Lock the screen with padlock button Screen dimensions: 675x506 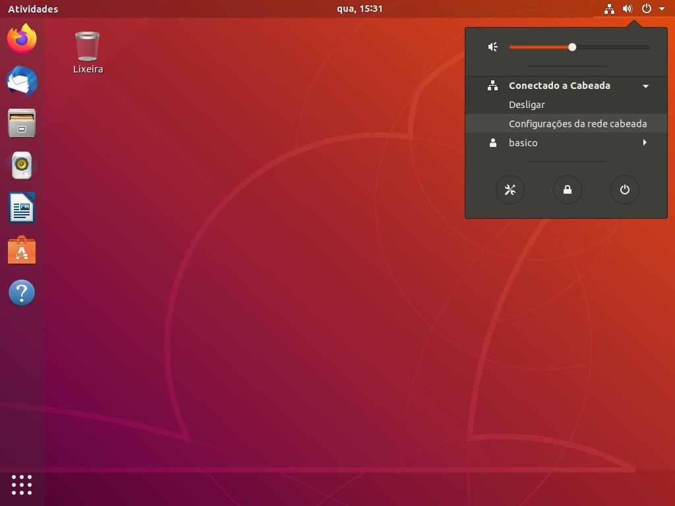point(568,190)
